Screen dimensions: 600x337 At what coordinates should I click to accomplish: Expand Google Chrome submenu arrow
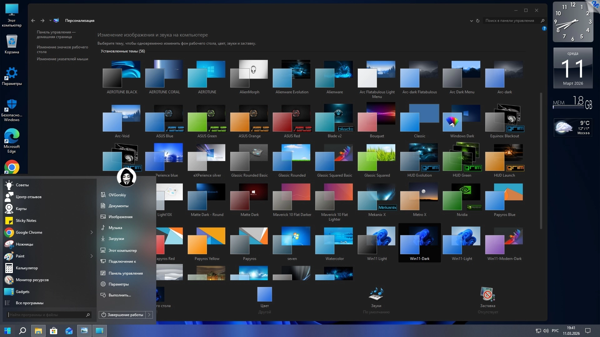pos(92,232)
